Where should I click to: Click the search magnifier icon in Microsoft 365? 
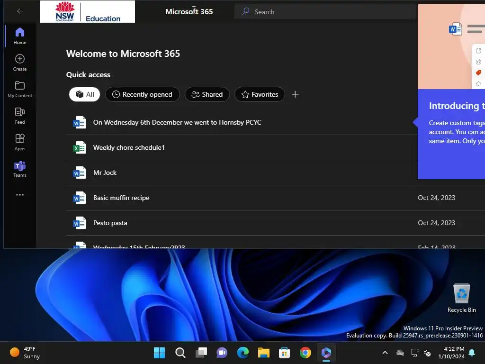pyautogui.click(x=245, y=11)
